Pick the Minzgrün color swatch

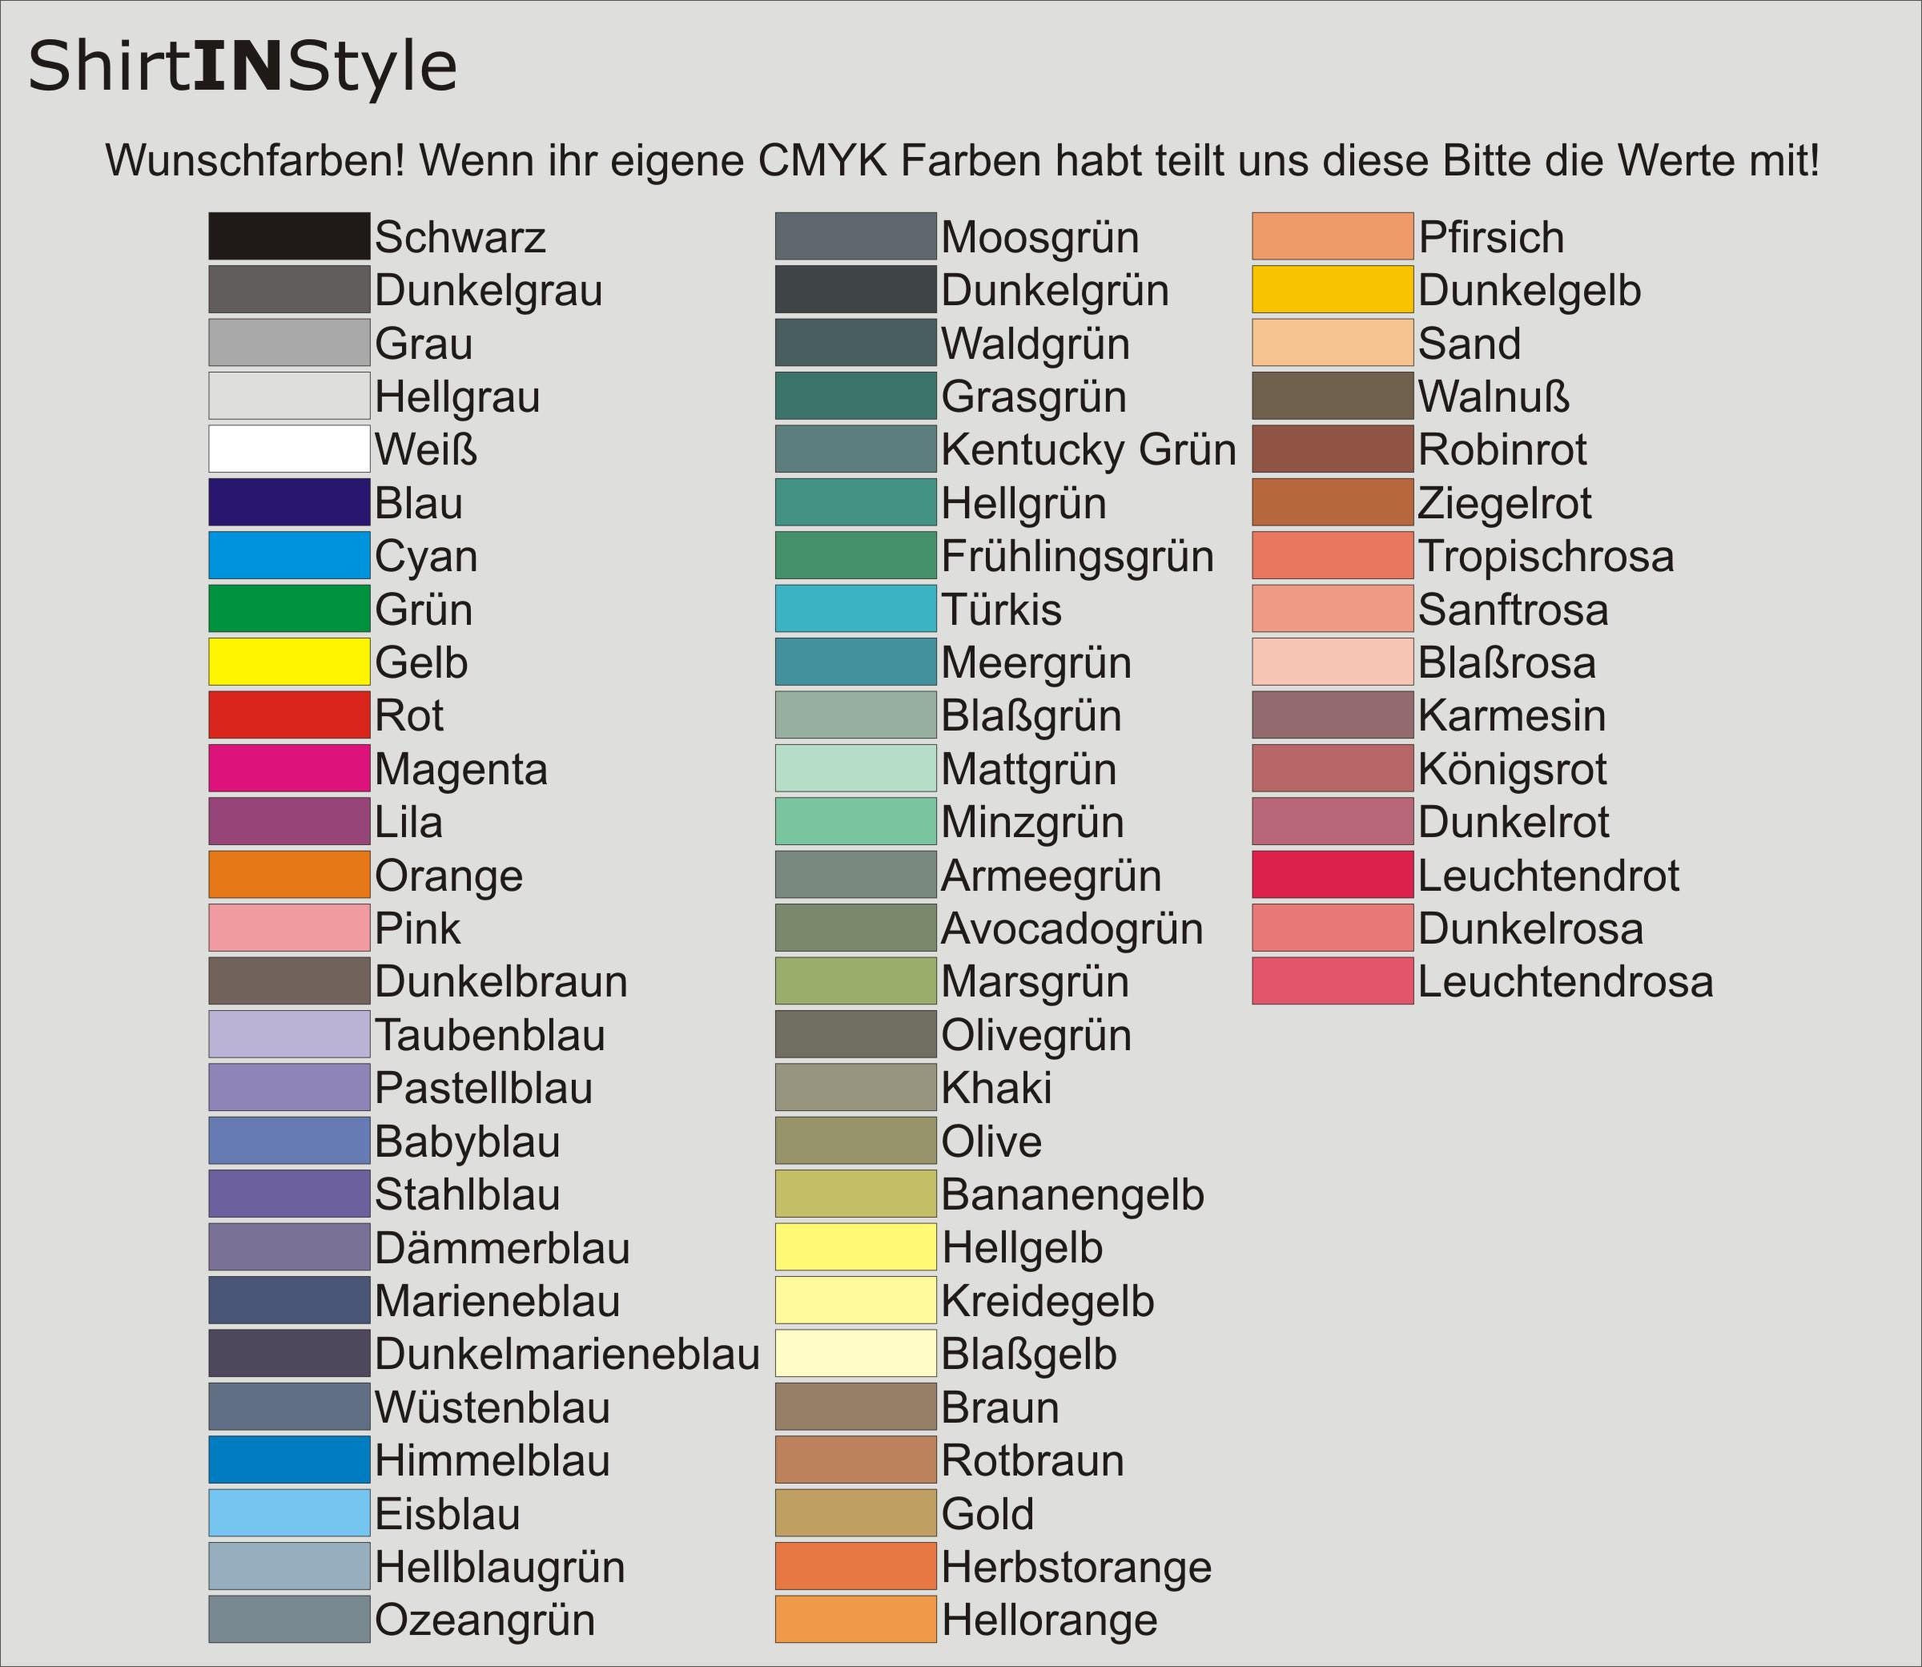click(x=855, y=821)
